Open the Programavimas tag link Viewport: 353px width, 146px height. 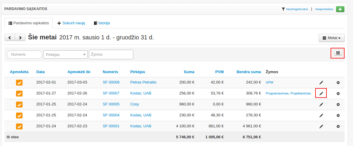click(277, 94)
